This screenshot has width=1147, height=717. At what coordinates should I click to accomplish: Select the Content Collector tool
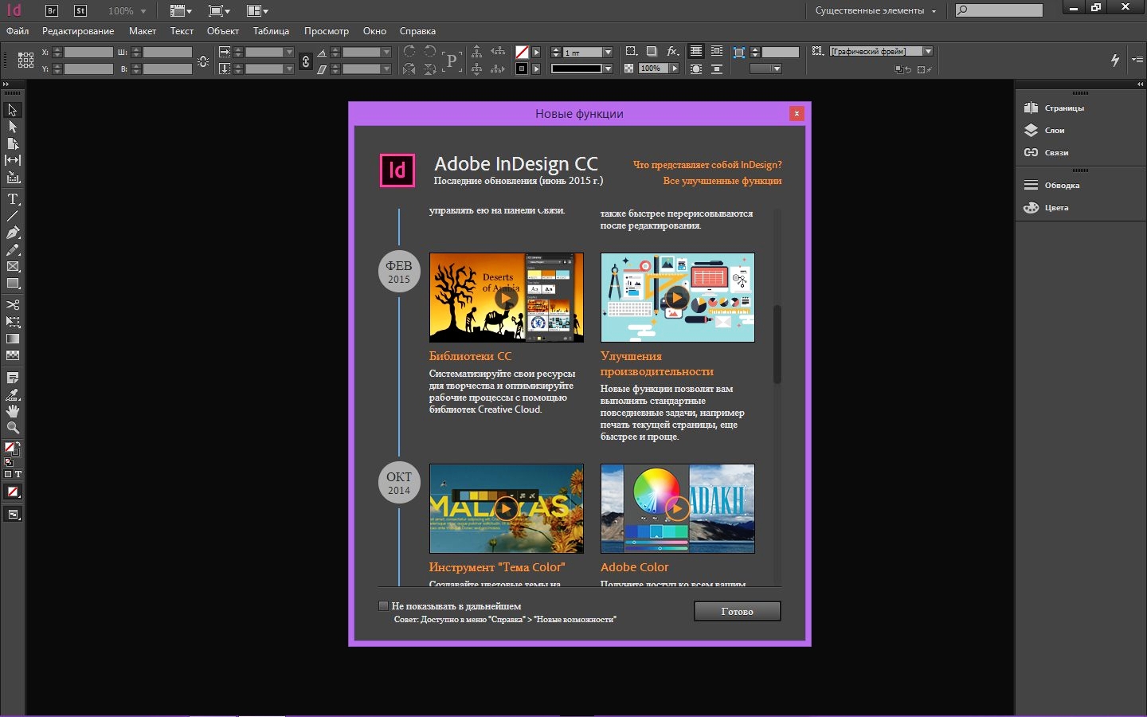[x=13, y=178]
